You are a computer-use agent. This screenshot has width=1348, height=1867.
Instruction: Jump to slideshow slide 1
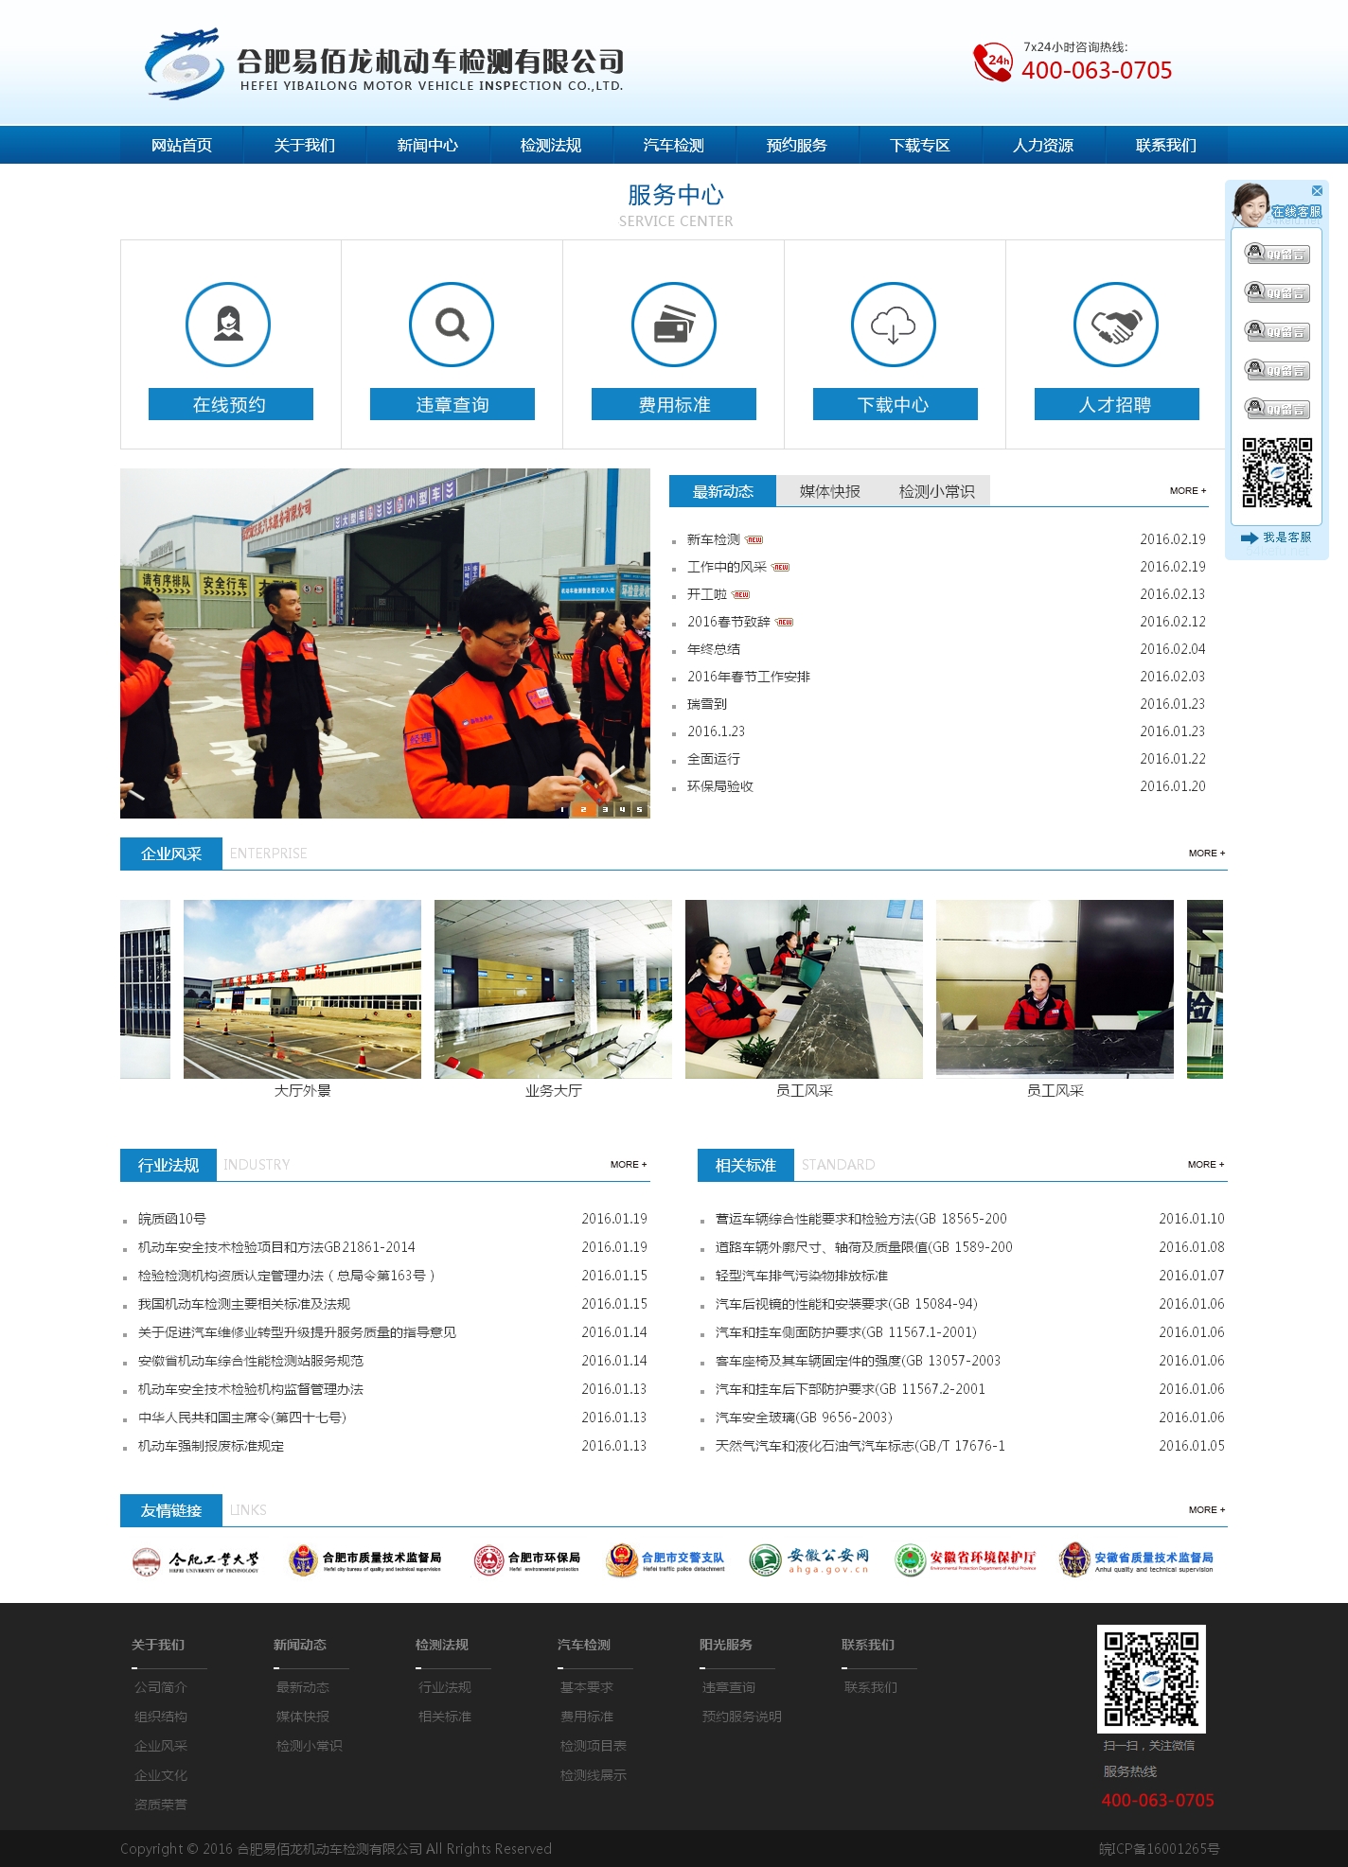(563, 809)
